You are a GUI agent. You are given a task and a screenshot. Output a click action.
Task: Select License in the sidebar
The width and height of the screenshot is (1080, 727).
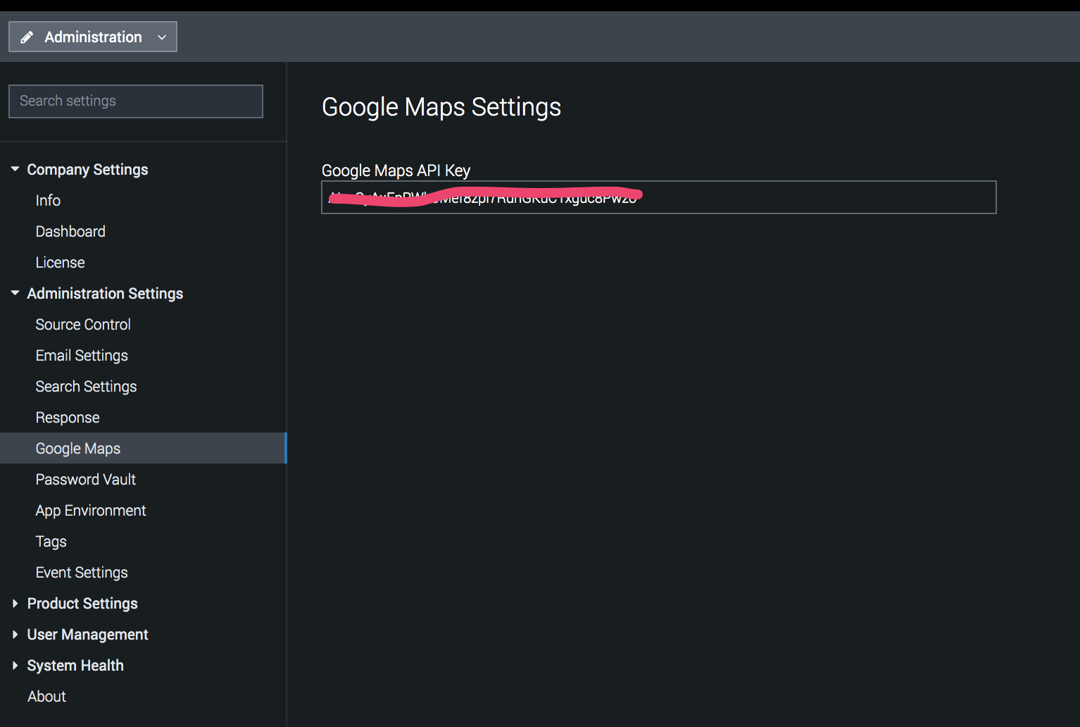click(x=60, y=263)
